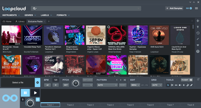201x108 pixels.
Task: Open the history icon in right sidebar
Action: 198,33
